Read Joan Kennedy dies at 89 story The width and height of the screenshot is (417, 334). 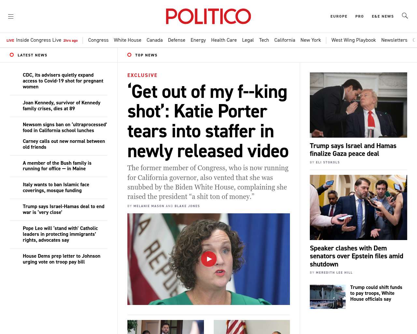[x=62, y=106]
